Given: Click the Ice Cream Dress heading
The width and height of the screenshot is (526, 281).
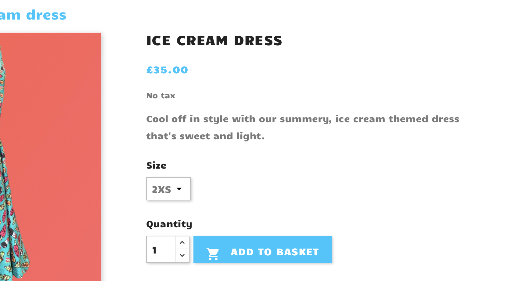Looking at the screenshot, I should click(214, 41).
